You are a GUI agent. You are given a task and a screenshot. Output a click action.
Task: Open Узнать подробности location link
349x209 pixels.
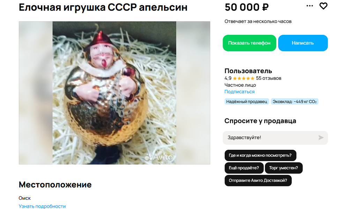(x=42, y=206)
